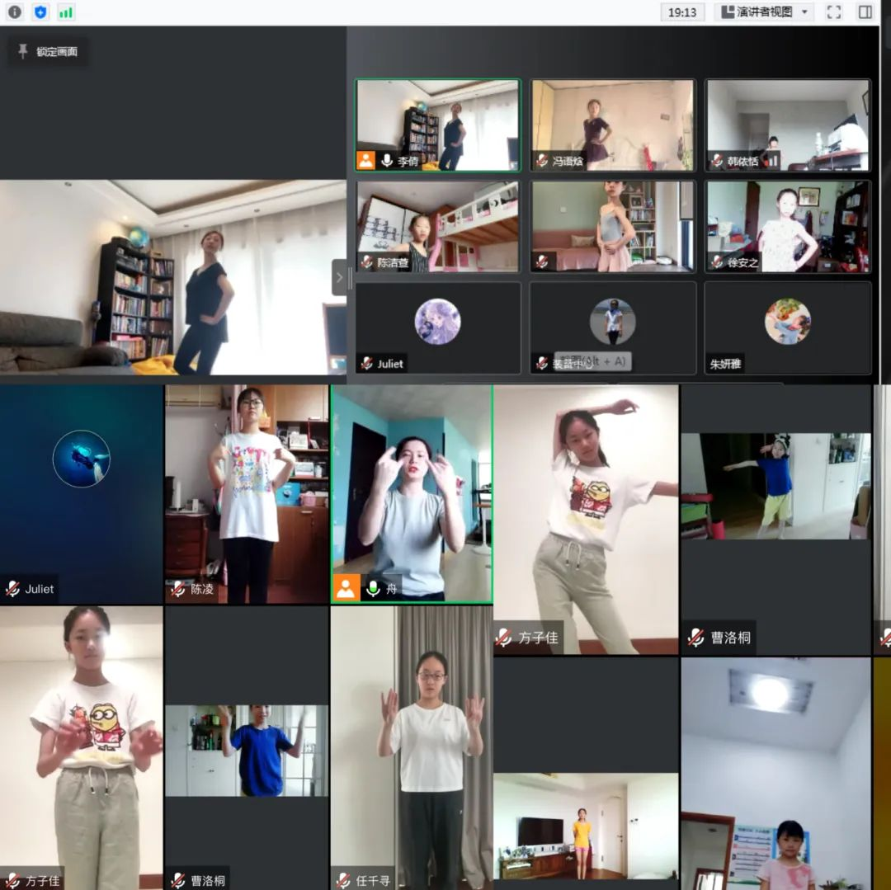Viewport: 891px width, 890px height.
Task: Click muted mic in Juliet's anime-avatar tile
Action: (x=366, y=364)
